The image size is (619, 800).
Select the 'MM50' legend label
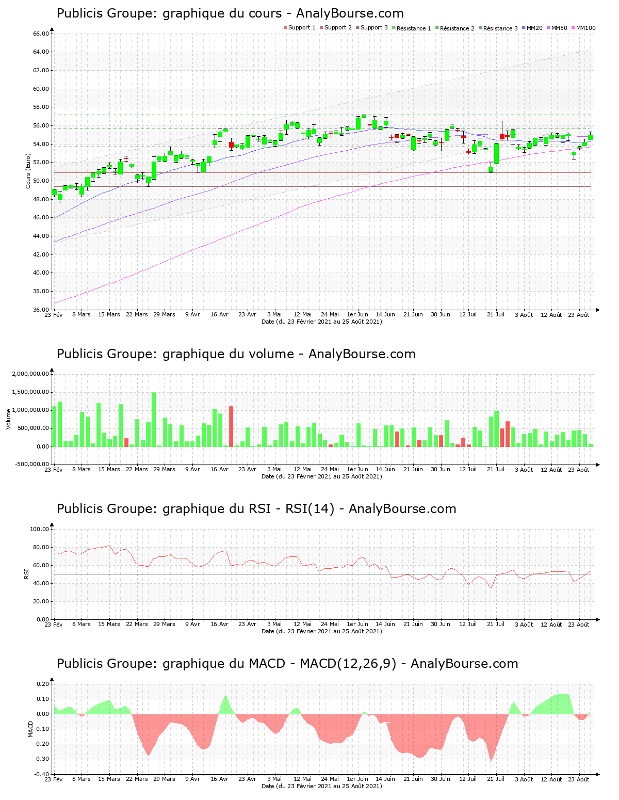tap(559, 28)
